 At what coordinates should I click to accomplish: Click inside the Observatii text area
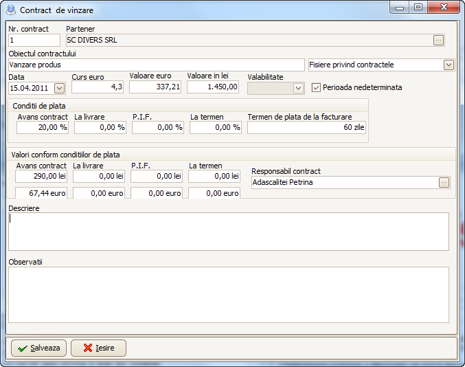click(x=228, y=294)
